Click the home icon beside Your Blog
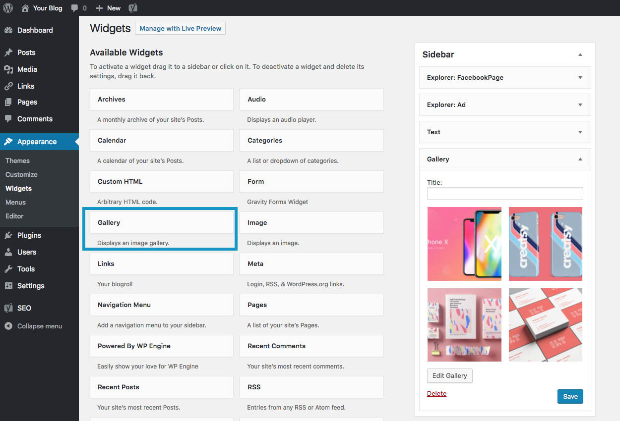 pos(25,8)
